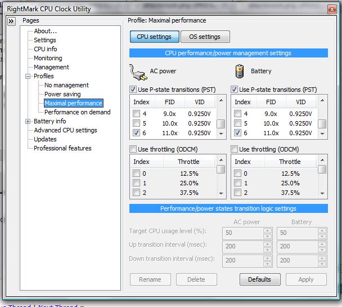The image size is (342, 307).
Task: Open the CPU info page
Action: tap(46, 49)
